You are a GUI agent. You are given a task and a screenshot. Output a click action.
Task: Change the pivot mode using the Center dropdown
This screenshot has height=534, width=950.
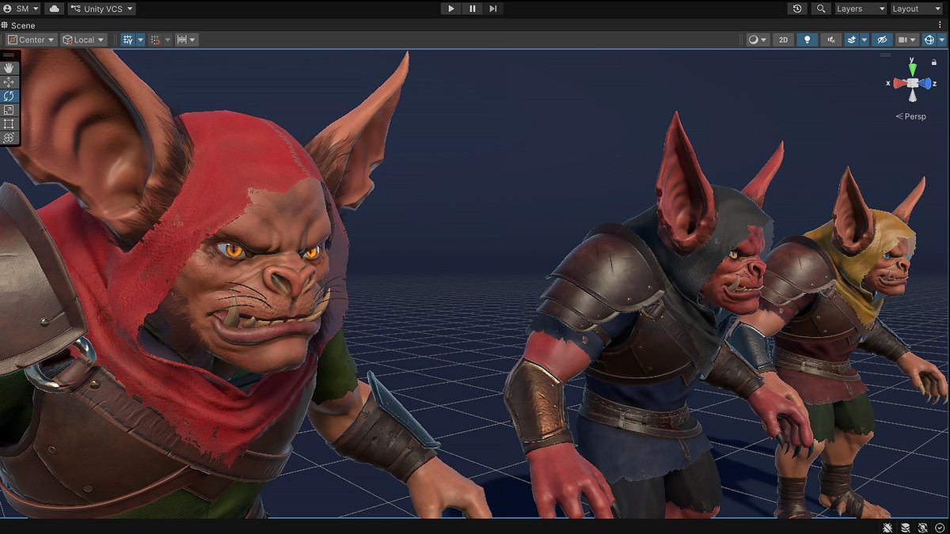point(32,40)
